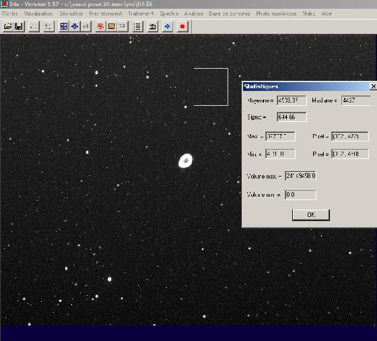
Task: Open a file with the folder icon
Action: pyautogui.click(x=7, y=26)
